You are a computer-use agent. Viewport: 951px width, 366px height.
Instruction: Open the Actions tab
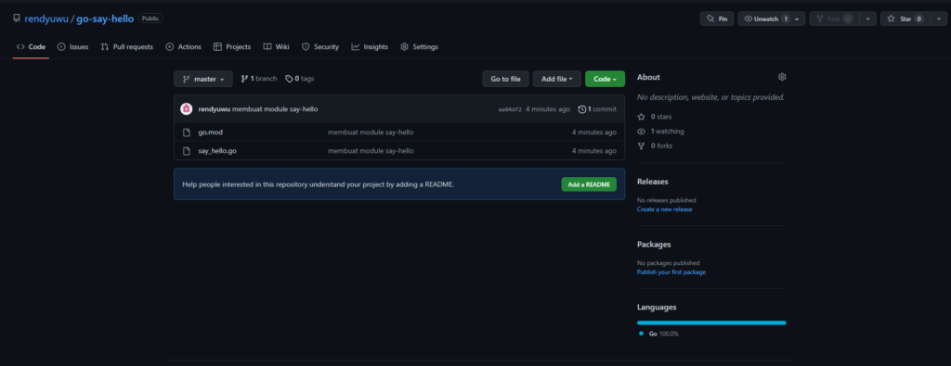[183, 46]
